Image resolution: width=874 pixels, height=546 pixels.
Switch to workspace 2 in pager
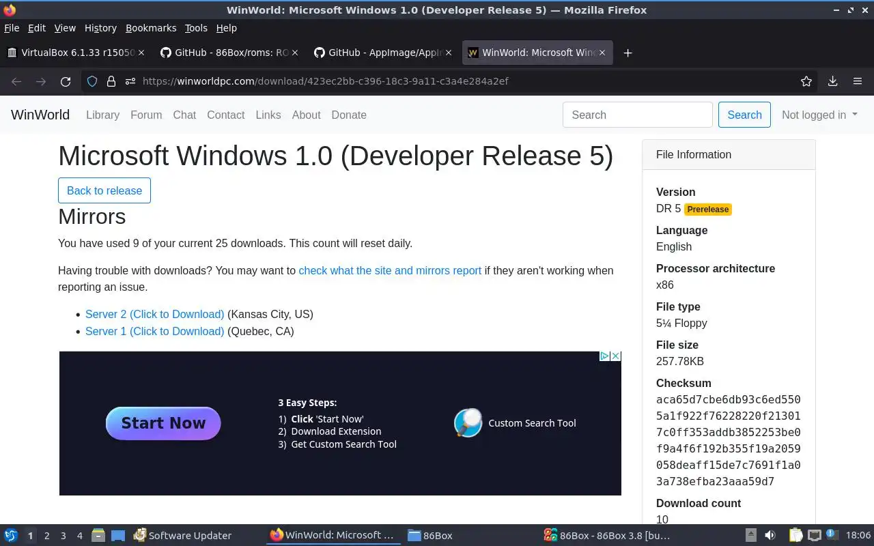click(x=46, y=536)
